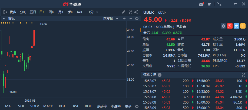This screenshot has height=110, width=248.
Task: Click the yellow add-to-watchlist plus icon
Action: 243,26
